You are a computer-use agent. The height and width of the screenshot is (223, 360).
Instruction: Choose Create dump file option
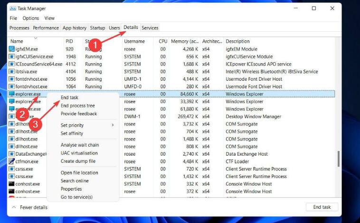[78, 161]
